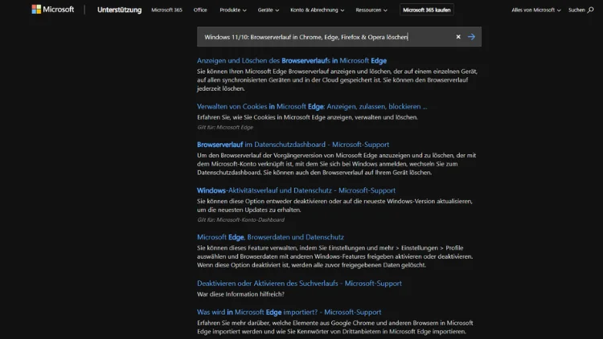The width and height of the screenshot is (603, 339).
Task: Expand the Produkte dropdown menu
Action: click(233, 10)
